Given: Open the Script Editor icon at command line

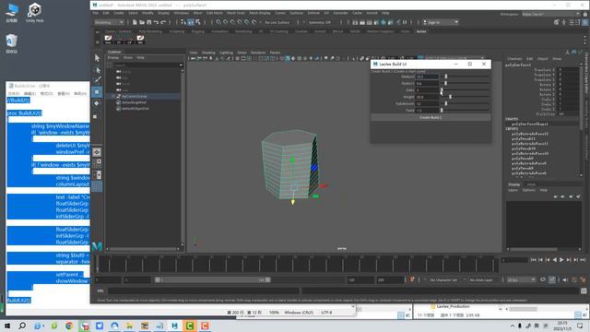Looking at the screenshot, I should coord(584,290).
